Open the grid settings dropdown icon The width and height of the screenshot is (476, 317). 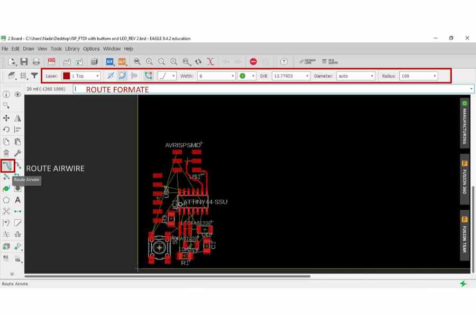23,76
